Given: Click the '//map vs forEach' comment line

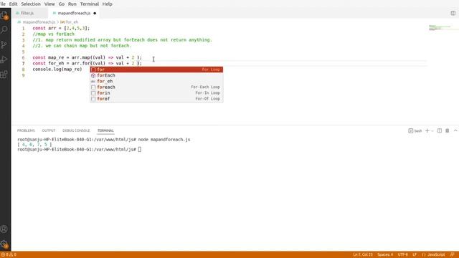Looking at the screenshot, I should [x=53, y=34].
